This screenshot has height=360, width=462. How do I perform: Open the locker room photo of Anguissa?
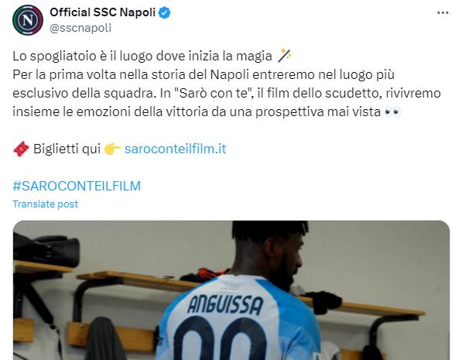[231, 290]
